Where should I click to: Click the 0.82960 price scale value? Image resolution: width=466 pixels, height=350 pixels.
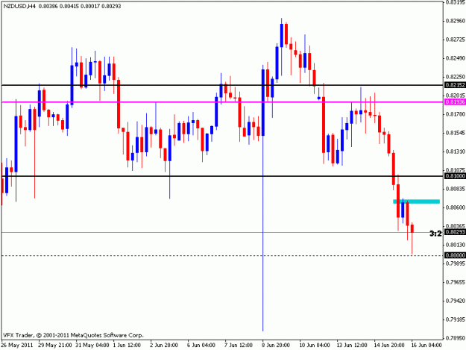pyautogui.click(x=456, y=21)
